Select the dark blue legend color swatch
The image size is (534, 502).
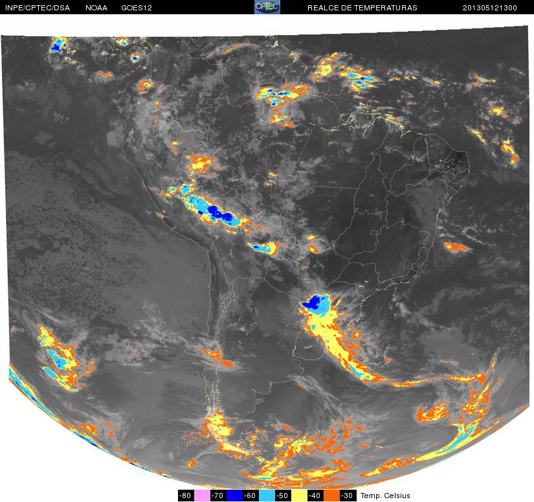click(x=234, y=496)
